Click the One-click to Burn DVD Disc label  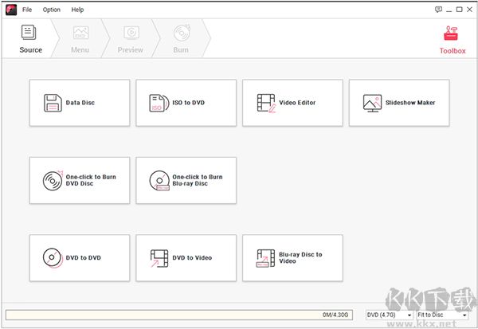tap(91, 180)
